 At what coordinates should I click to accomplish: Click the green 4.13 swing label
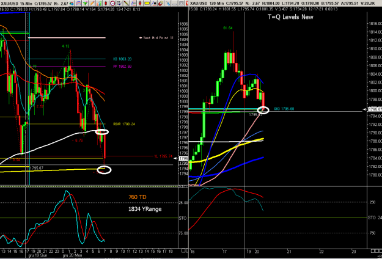66,46
